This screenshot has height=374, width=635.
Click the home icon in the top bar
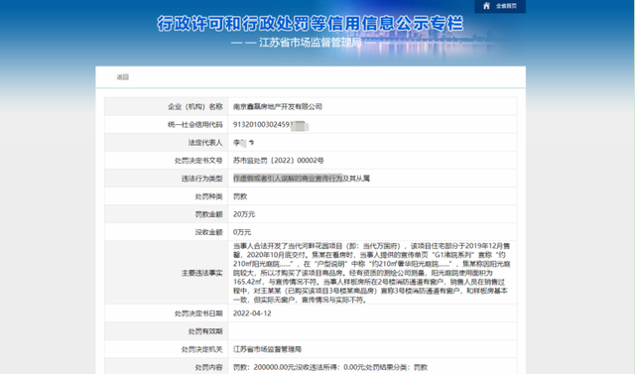tap(486, 6)
